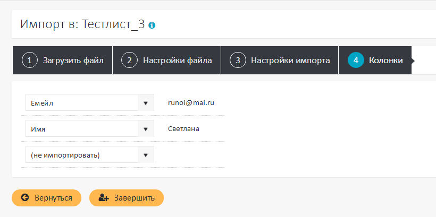Expand the Имя column dropdown arrow
The width and height of the screenshot is (436, 217).
pyautogui.click(x=146, y=129)
